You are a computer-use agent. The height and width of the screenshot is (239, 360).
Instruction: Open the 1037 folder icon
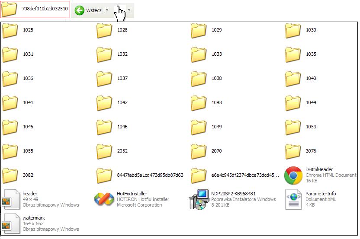pos(104,79)
